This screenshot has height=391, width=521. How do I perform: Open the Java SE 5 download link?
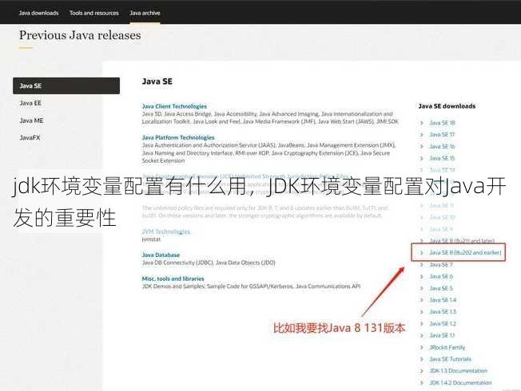pos(441,288)
